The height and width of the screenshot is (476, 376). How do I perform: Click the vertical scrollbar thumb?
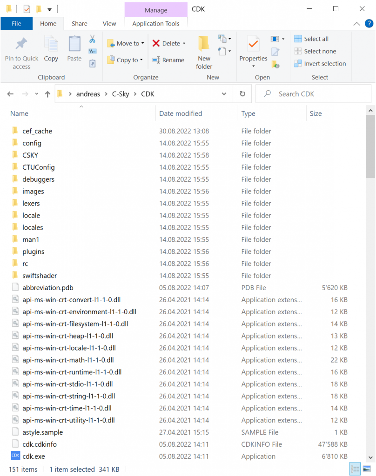370,146
